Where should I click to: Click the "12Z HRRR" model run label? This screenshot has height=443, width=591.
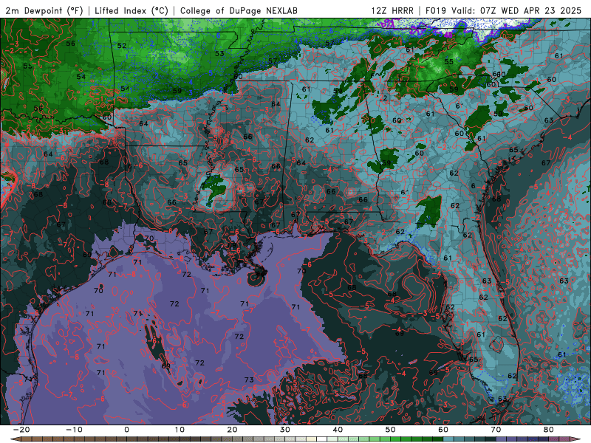pyautogui.click(x=392, y=10)
